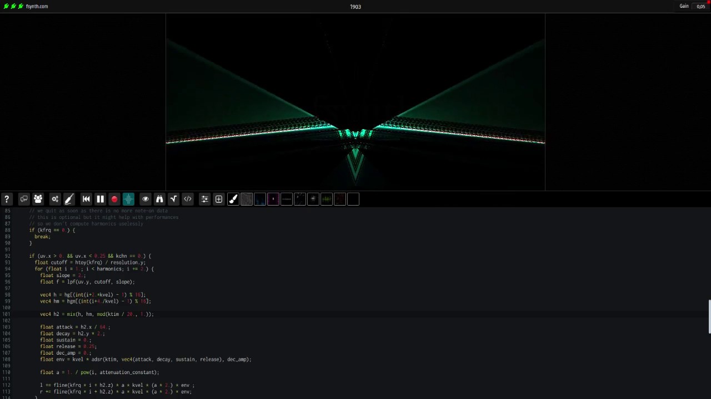
Task: Select the purple dot input thumbnail
Action: [x=273, y=199]
